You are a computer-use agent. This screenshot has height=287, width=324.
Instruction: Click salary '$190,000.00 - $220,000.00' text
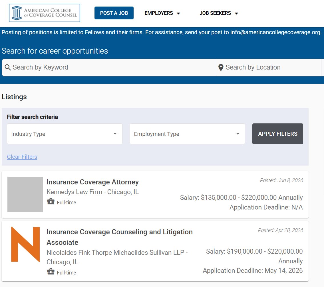point(265,251)
